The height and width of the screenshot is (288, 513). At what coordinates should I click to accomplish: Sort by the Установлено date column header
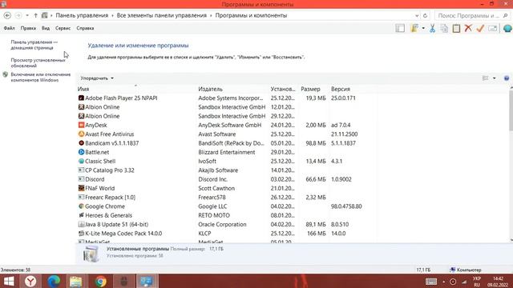pos(283,89)
